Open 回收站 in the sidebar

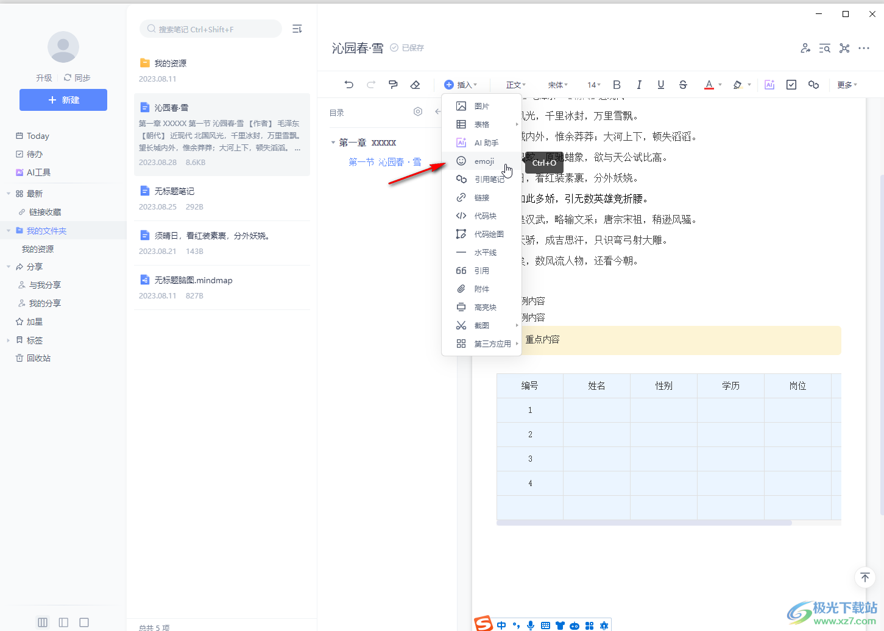pos(38,358)
